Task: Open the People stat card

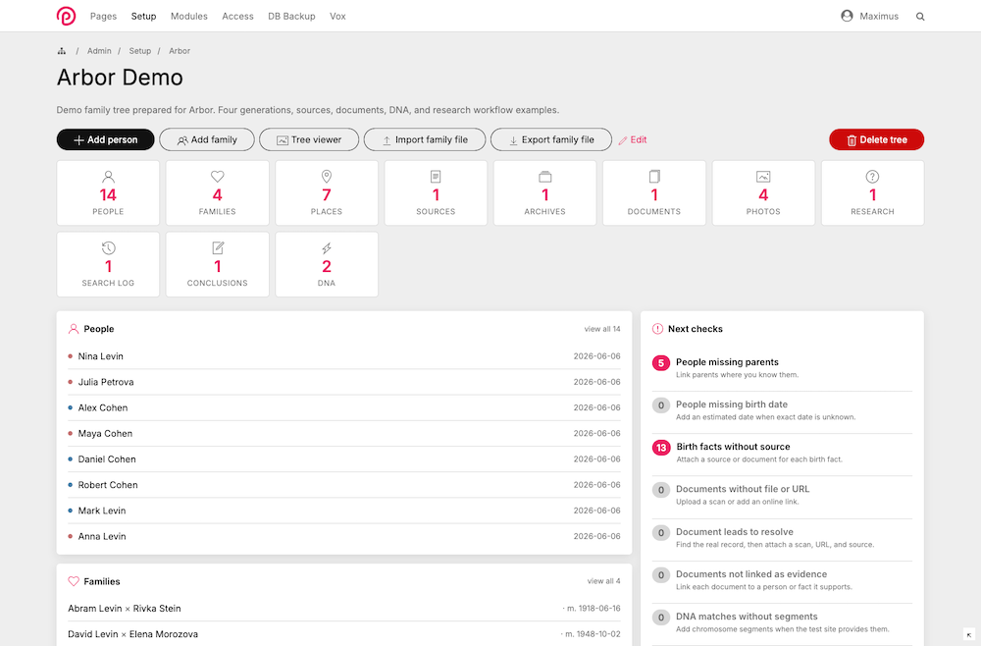Action: 108,192
